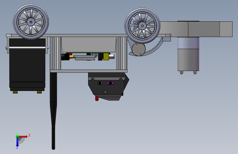Click the green Y axis ball
Viewport: 238px width, 154px height.
(17, 136)
